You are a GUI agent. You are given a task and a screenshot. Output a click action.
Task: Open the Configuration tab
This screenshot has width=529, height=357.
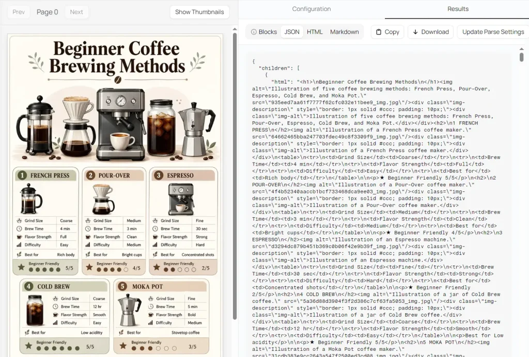pyautogui.click(x=312, y=9)
